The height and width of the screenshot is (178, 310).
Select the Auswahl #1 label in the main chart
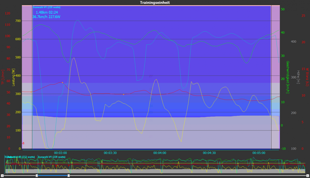(47, 7)
